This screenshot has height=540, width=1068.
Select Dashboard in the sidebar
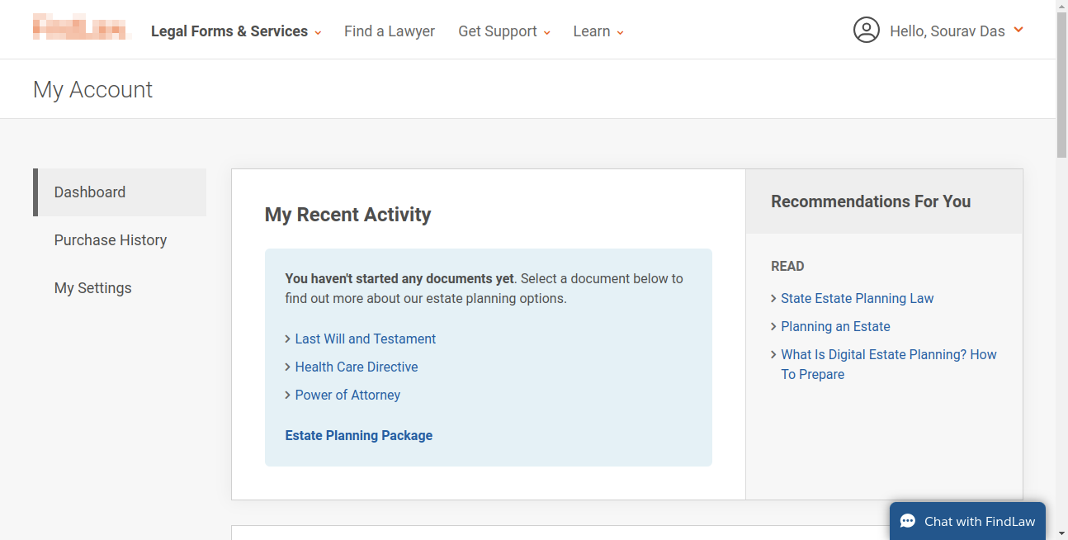120,192
